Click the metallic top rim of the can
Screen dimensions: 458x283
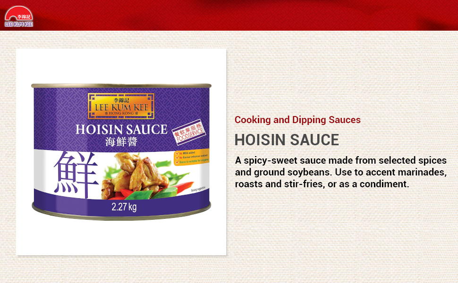121,86
